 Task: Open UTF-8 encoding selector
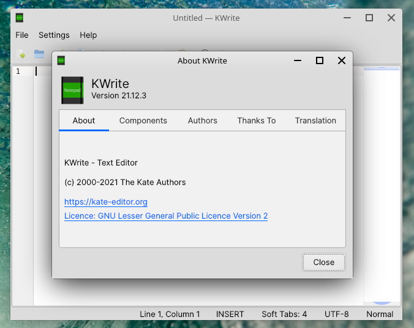336,314
